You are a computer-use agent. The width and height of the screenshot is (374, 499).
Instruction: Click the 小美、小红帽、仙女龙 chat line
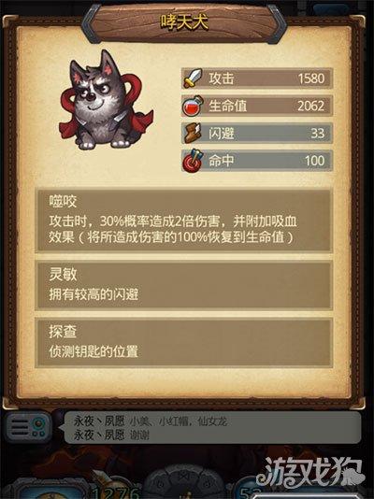[179, 421]
